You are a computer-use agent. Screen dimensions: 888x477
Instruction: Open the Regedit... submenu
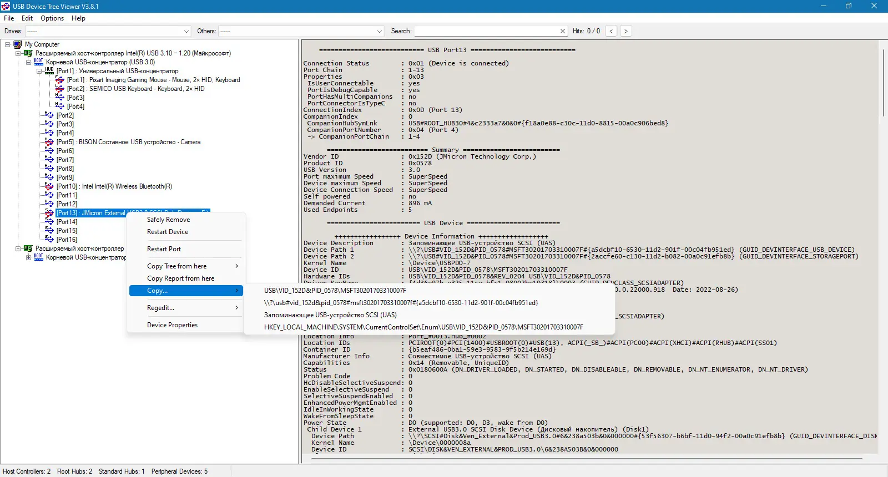point(186,308)
